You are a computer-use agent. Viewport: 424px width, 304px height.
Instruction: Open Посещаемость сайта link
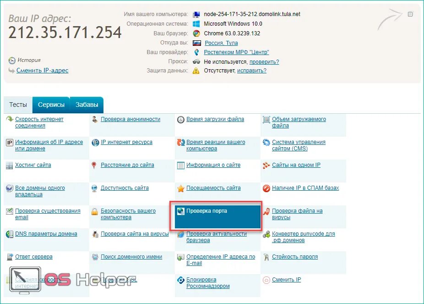(213, 188)
